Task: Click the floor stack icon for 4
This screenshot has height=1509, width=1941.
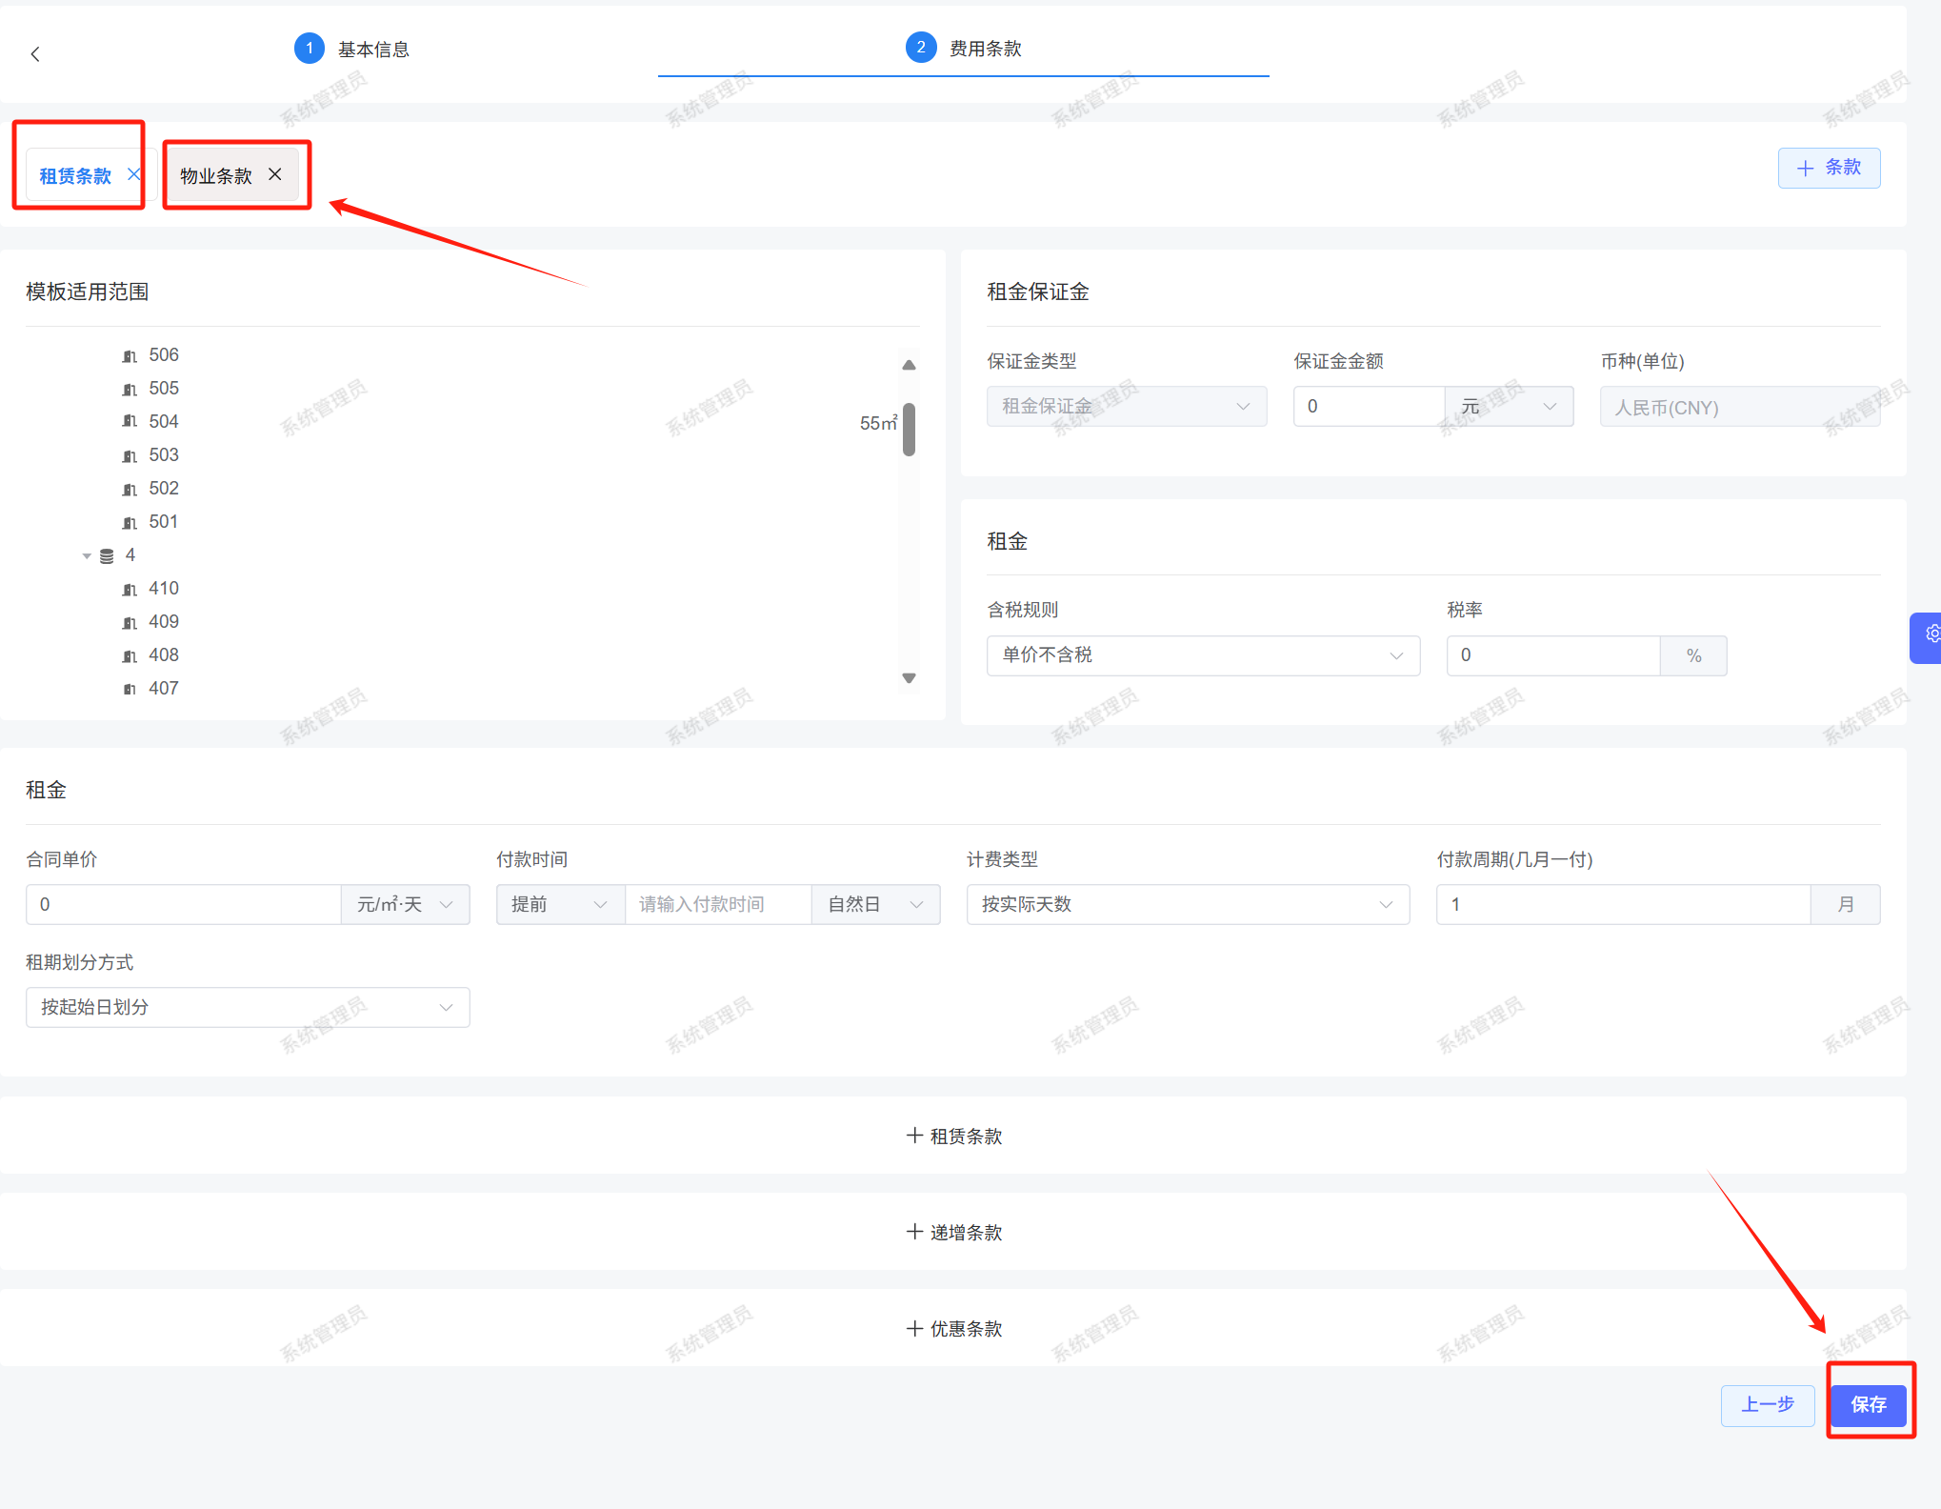Action: pos(107,556)
